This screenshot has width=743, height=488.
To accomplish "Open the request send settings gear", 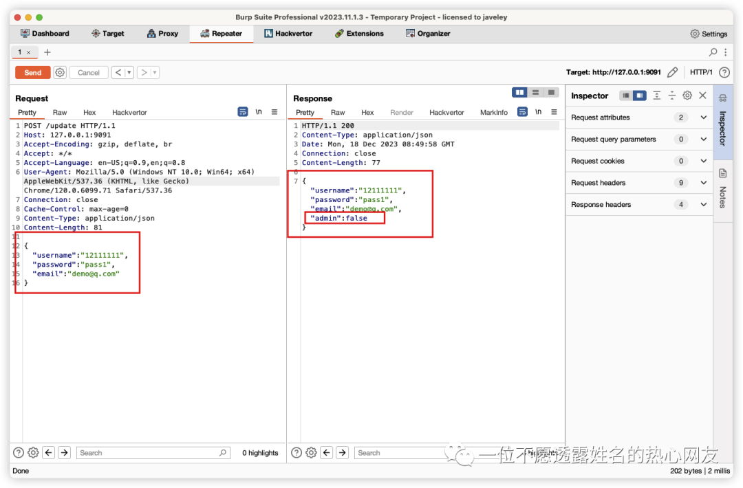I will pos(60,72).
